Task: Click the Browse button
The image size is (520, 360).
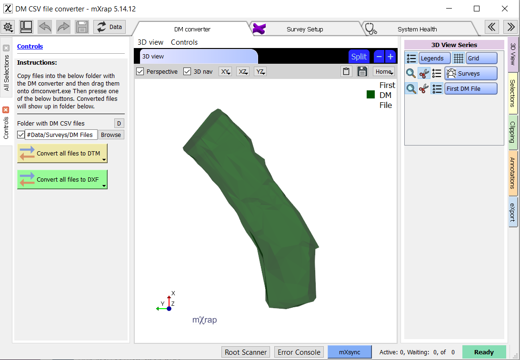Action: pyautogui.click(x=111, y=135)
